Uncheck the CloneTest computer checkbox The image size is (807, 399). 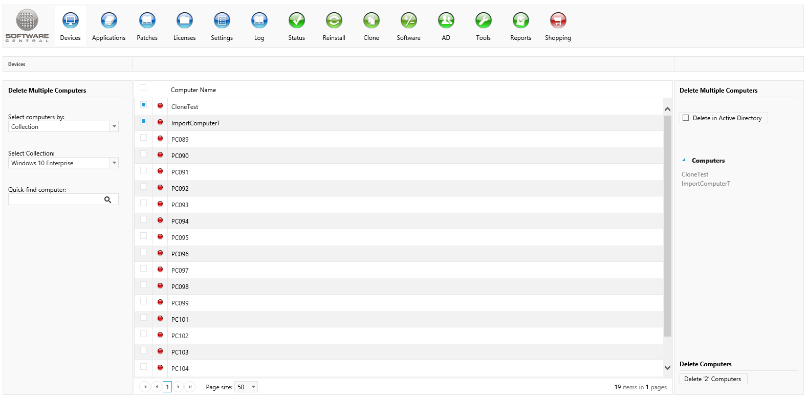point(143,105)
